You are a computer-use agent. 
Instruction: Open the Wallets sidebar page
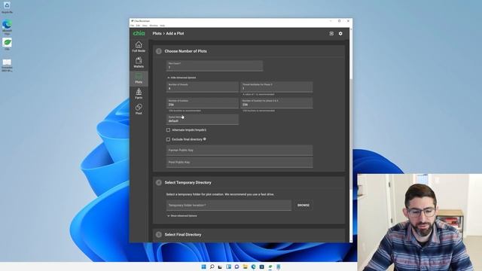[139, 62]
